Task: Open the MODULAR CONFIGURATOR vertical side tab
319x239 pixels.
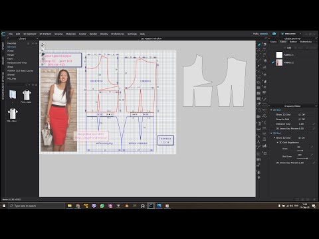Action: click(x=3, y=86)
